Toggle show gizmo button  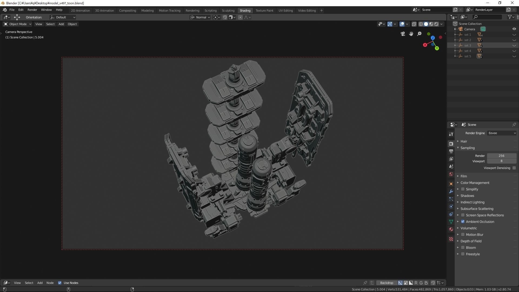click(390, 24)
